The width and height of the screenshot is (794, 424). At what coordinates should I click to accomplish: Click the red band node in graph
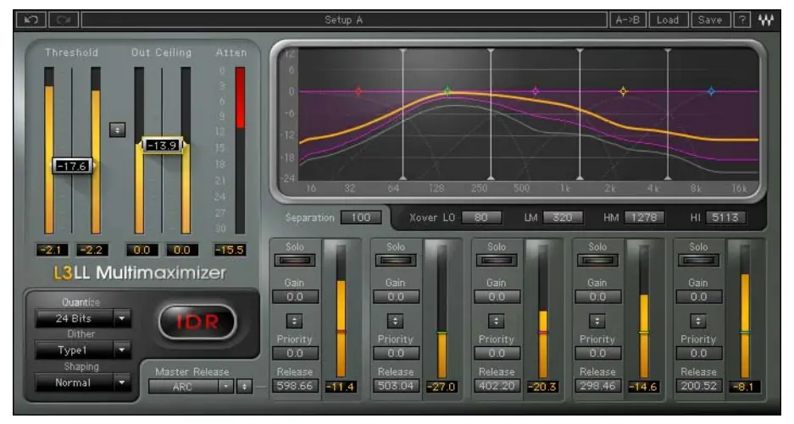pos(358,91)
